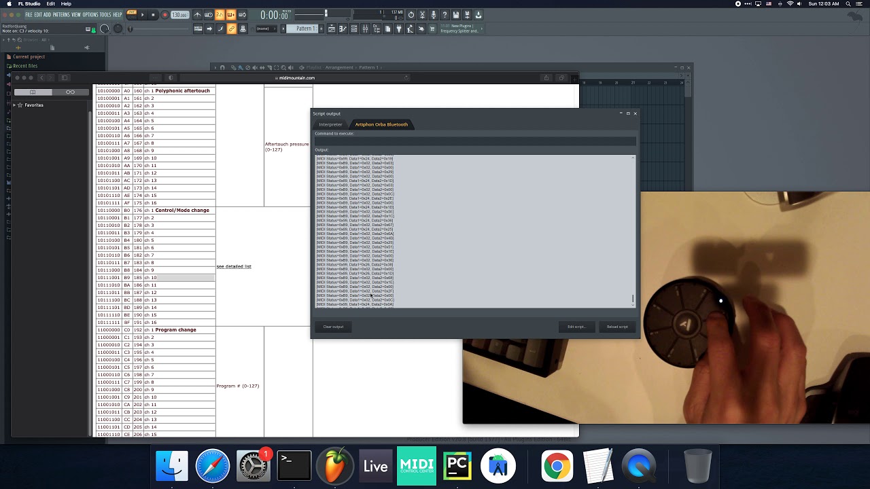
Task: Open the Pattern 1 selector
Action: click(302, 29)
